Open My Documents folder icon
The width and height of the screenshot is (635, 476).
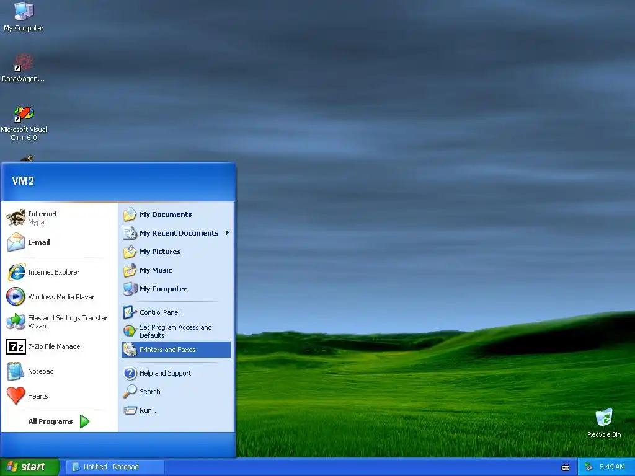coord(130,214)
